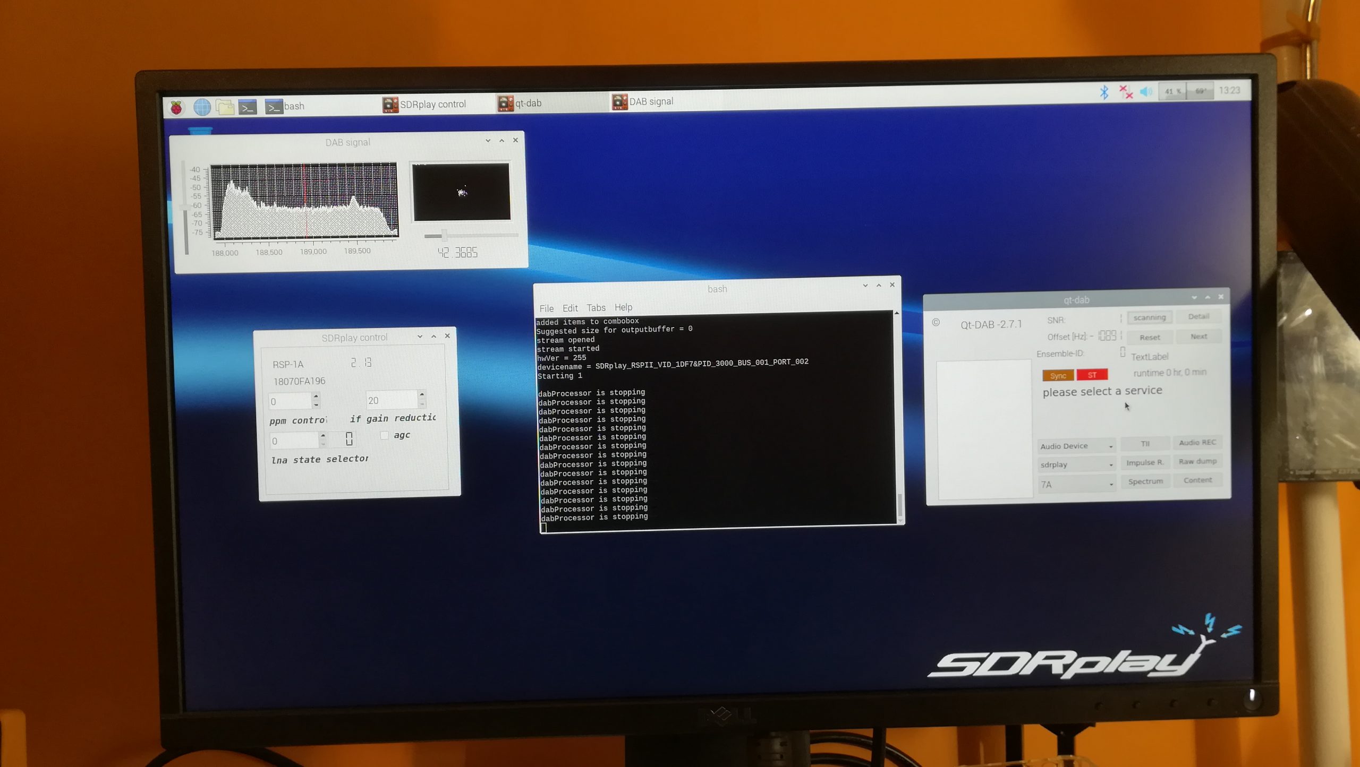
Task: Launch the terminal from the taskbar launcher
Action: click(x=248, y=107)
